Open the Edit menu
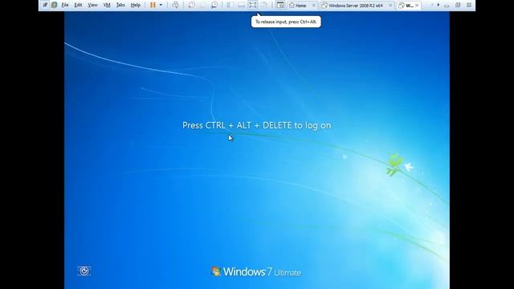 click(78, 5)
